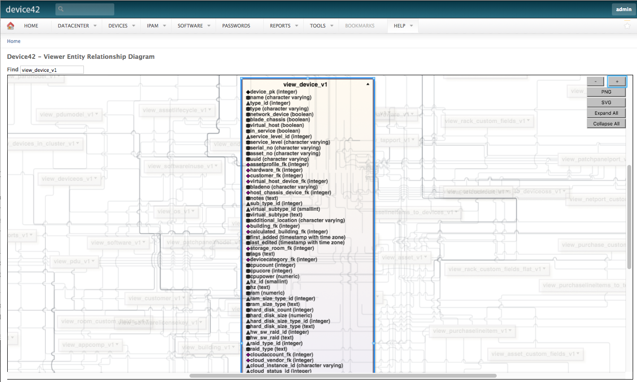Collapse the view_device_v1 entity panel

tap(367, 83)
